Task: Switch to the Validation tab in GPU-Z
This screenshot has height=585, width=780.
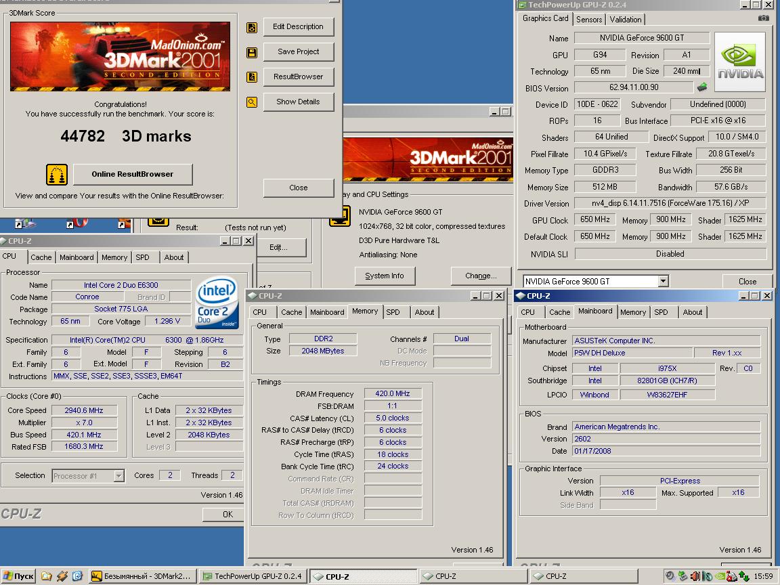Action: click(626, 20)
